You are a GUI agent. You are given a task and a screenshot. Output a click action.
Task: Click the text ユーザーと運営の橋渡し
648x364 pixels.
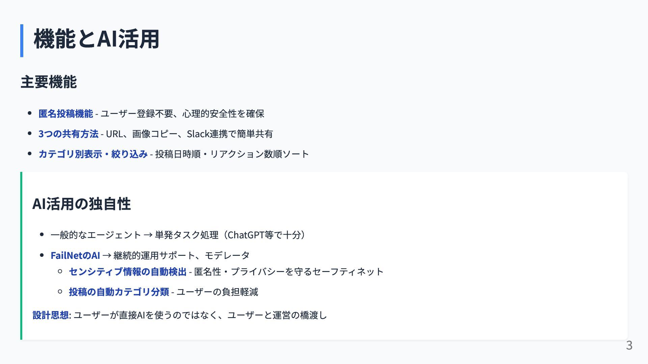pyautogui.click(x=277, y=315)
